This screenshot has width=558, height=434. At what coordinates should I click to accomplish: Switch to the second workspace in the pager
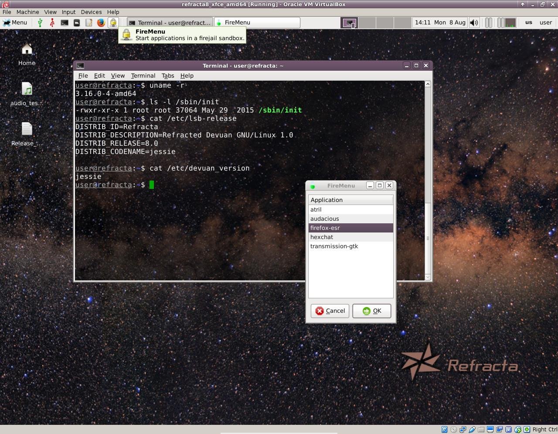click(x=367, y=23)
